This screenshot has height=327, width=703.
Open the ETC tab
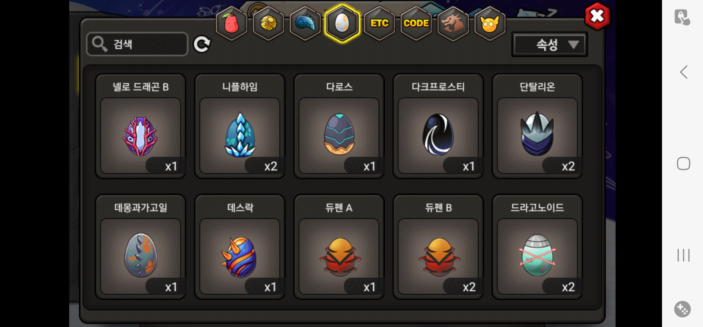(x=379, y=23)
